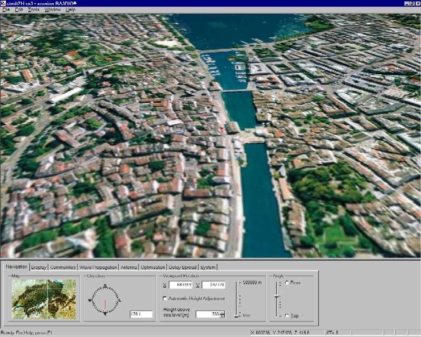
Task: Open the Edit menu
Action: 19,9
